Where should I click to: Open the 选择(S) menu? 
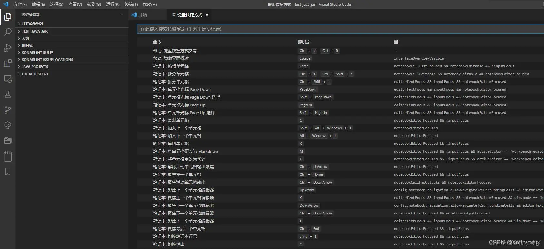(x=57, y=4)
